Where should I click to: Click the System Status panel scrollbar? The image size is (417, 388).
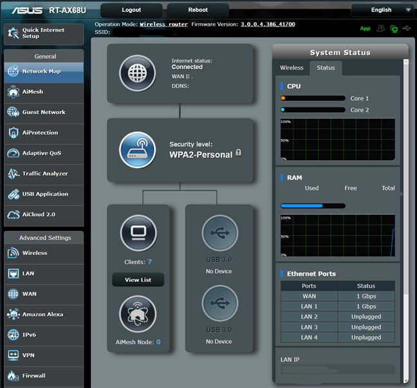405,193
